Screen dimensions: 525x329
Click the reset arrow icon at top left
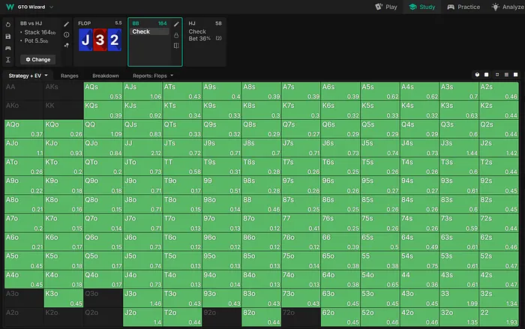coord(7,24)
